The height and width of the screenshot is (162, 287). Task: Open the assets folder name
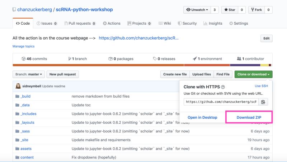(x=26, y=149)
